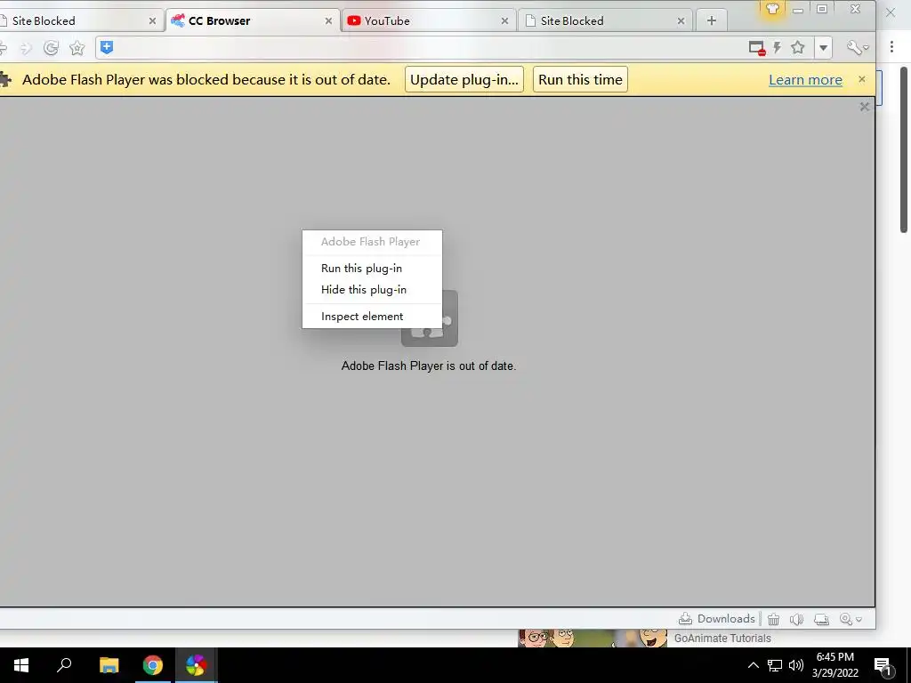Image resolution: width=911 pixels, height=683 pixels.
Task: Close the CC Browser tab
Action: point(328,21)
